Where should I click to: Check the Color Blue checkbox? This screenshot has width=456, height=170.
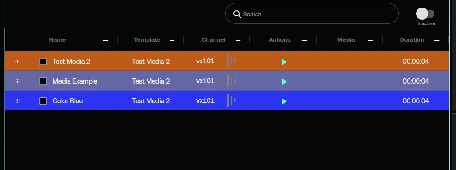coord(43,101)
